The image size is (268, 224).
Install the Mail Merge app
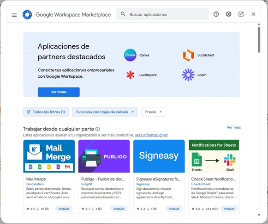(x=64, y=209)
